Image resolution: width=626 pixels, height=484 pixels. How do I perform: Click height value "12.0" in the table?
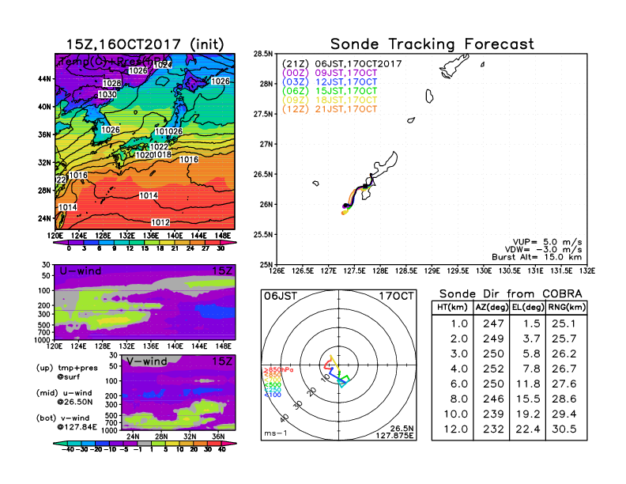(455, 429)
